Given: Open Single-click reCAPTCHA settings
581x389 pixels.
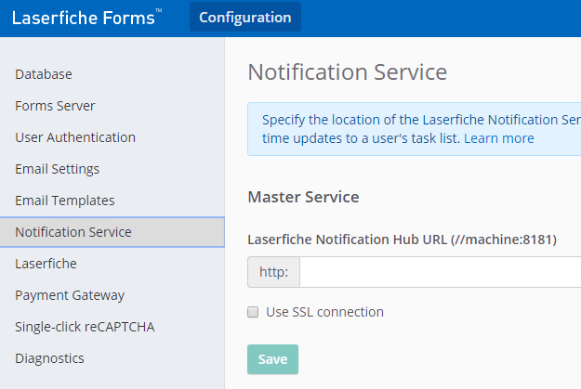Looking at the screenshot, I should pyautogui.click(x=83, y=327).
